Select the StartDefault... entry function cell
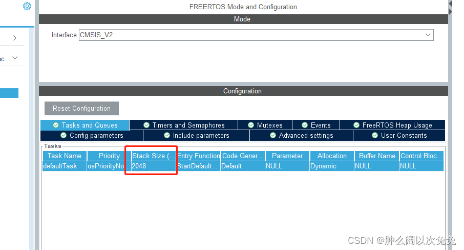464x250 pixels. (x=199, y=166)
